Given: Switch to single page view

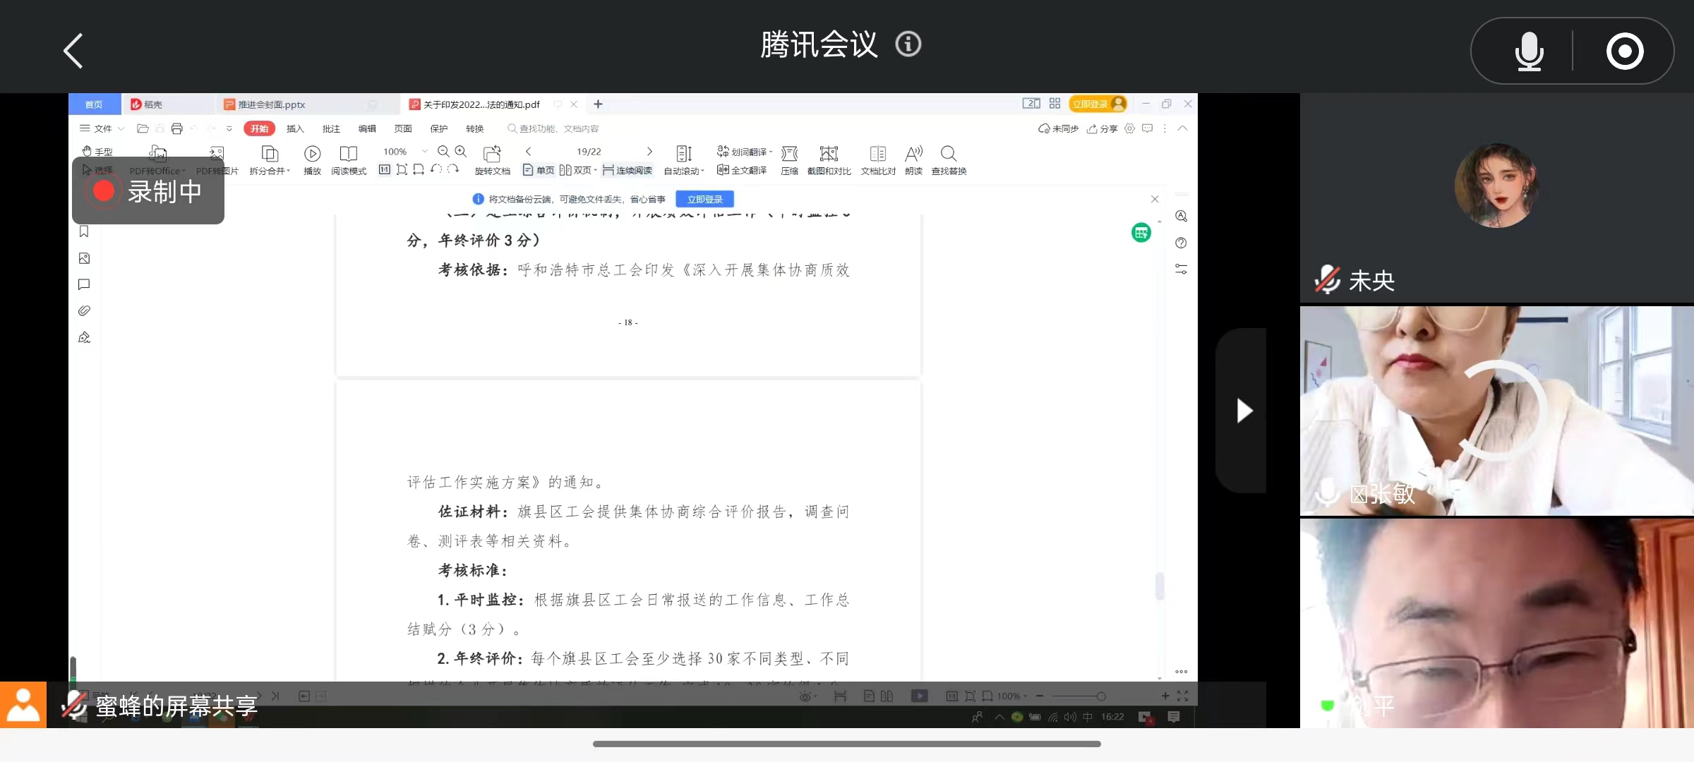Looking at the screenshot, I should 539,170.
